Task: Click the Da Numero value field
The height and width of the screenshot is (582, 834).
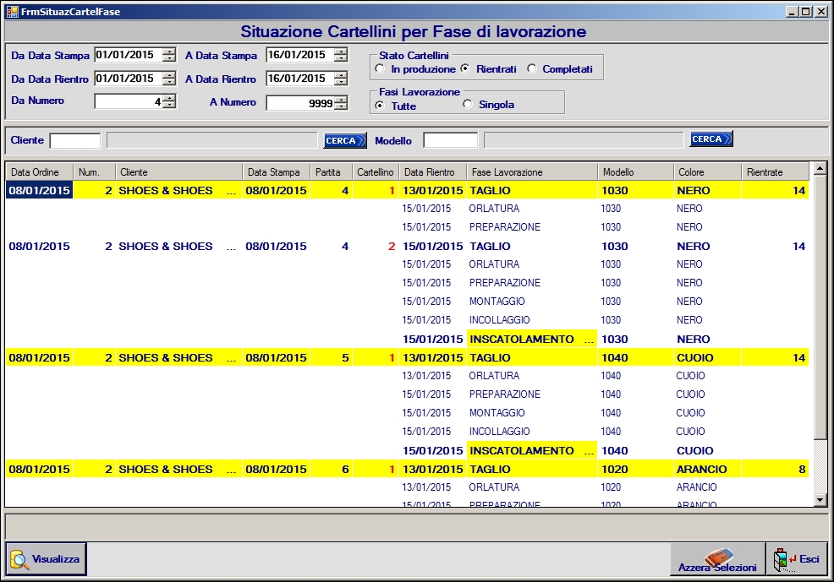Action: tap(129, 102)
